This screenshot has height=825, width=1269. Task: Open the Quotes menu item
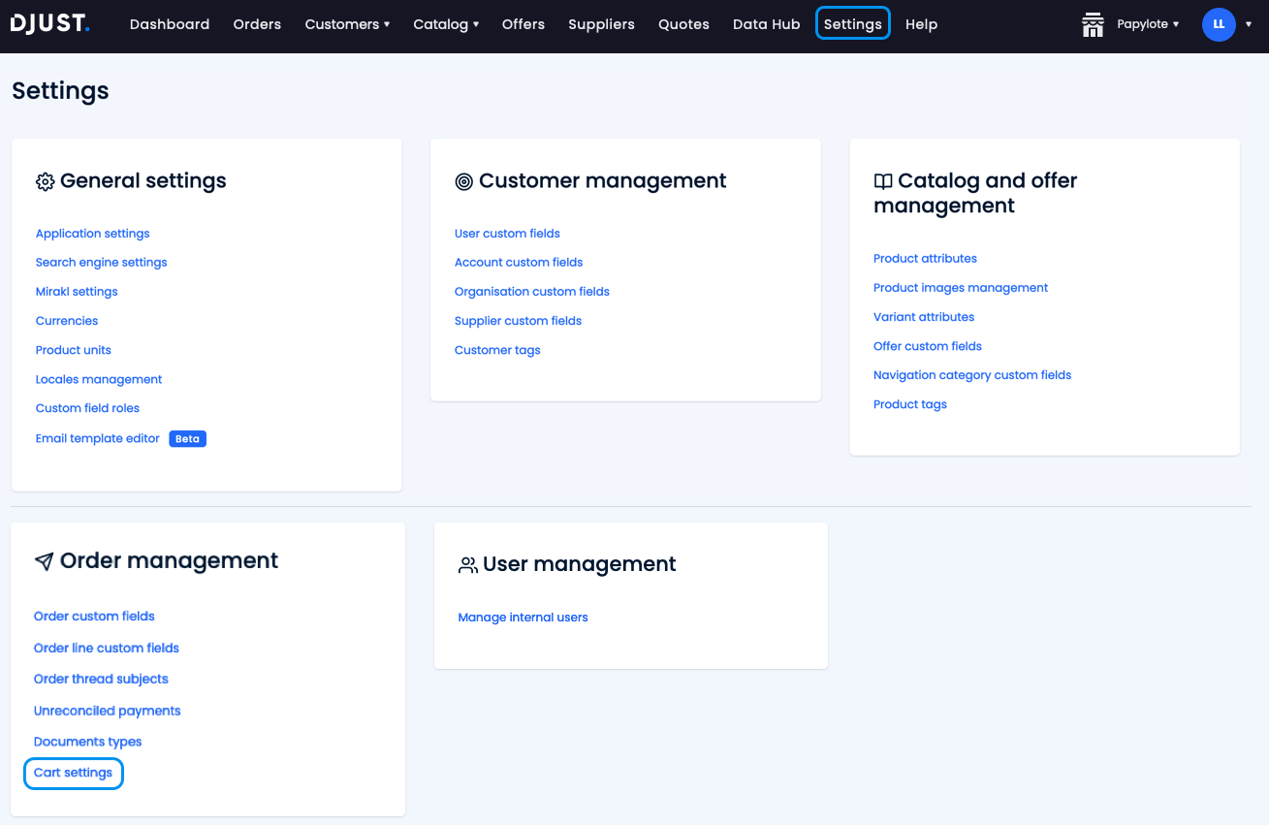pos(683,24)
